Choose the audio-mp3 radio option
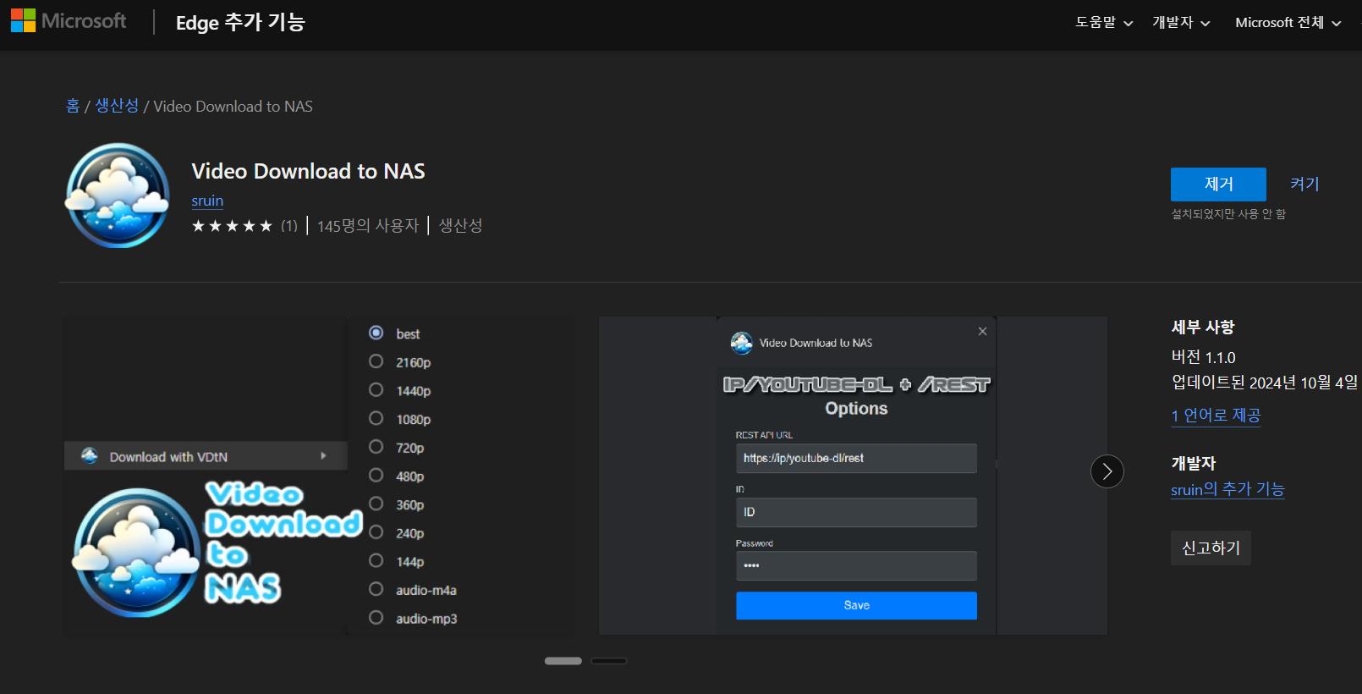 point(376,618)
